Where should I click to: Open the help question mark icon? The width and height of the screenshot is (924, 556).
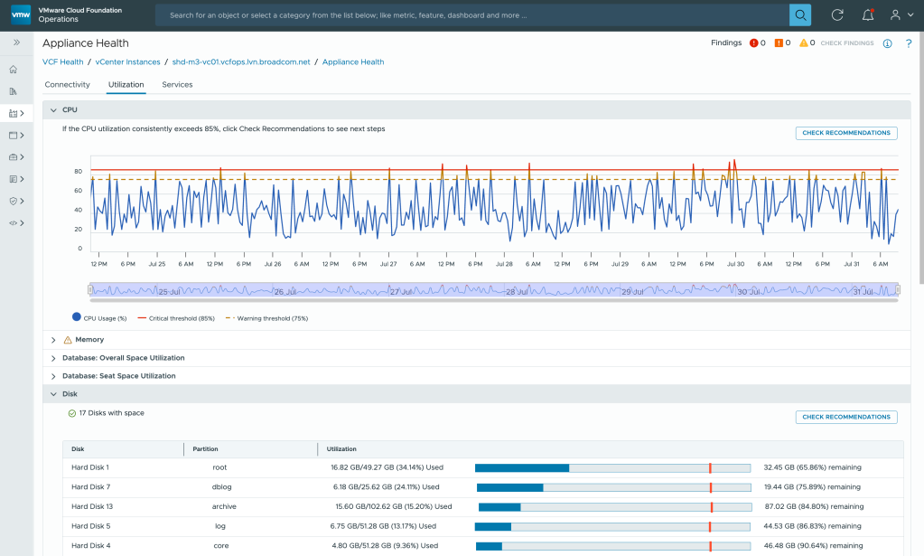(x=908, y=43)
